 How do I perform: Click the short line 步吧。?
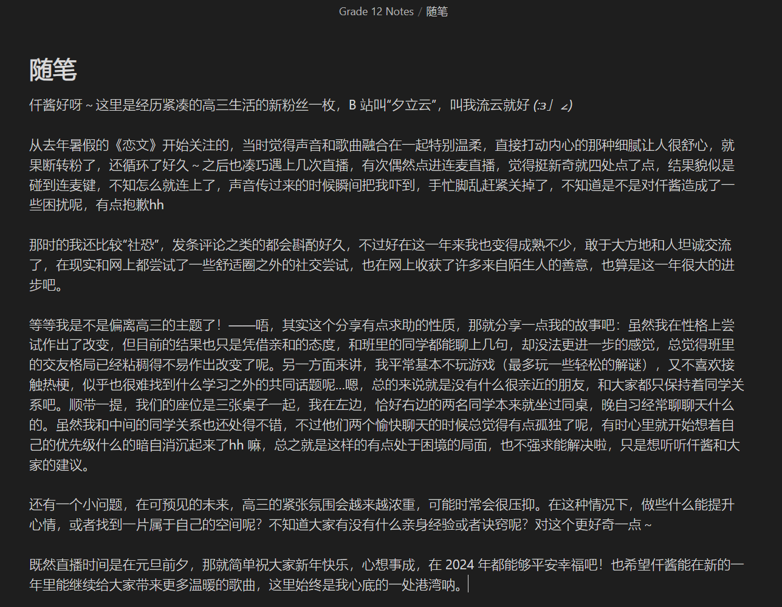tap(46, 285)
